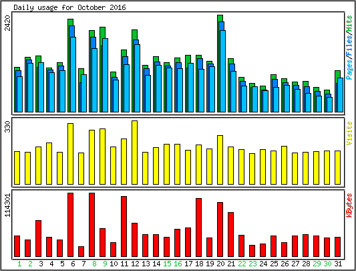This screenshot has height=271, width=356.
Task: Click the yellow Visits legend label
Action: tap(349, 133)
